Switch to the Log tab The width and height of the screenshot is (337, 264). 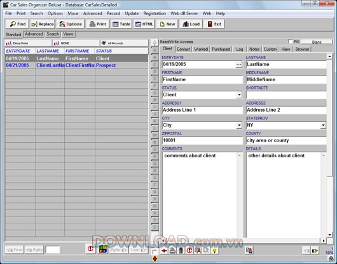click(240, 49)
